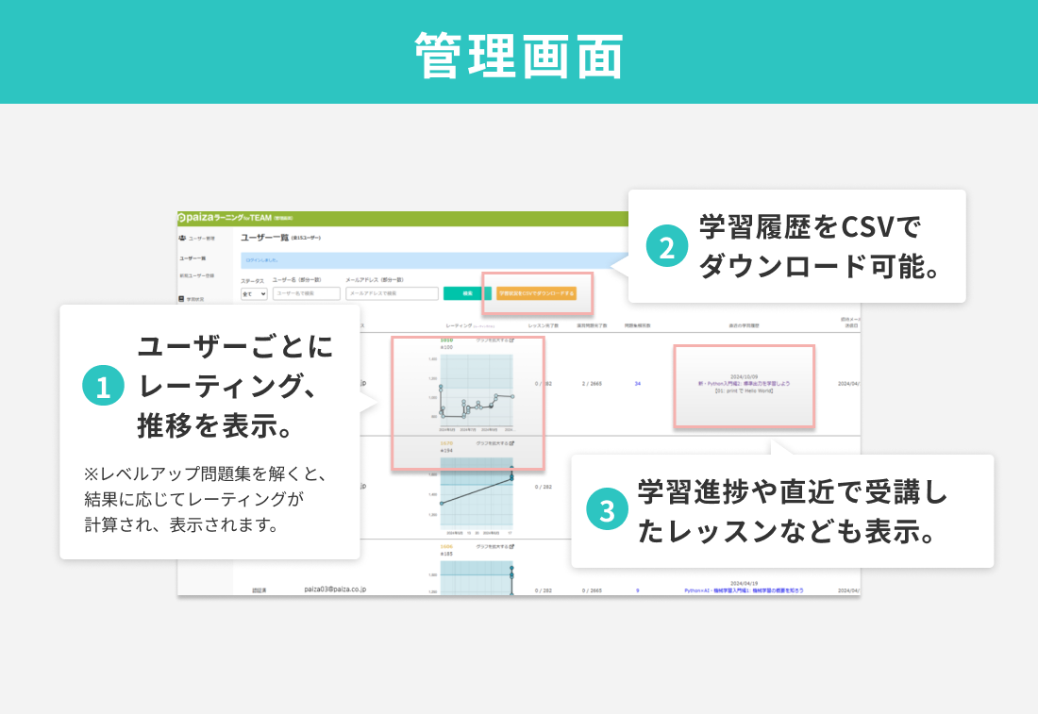This screenshot has width=1038, height=714.
Task: Click the rating graph of the 1010 user
Action: pos(476,391)
